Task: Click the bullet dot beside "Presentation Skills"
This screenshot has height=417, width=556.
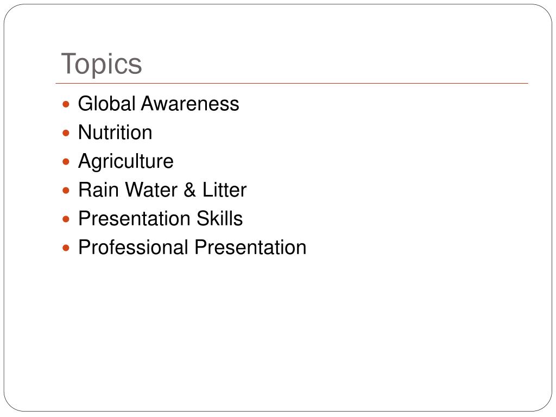Action: click(x=66, y=219)
